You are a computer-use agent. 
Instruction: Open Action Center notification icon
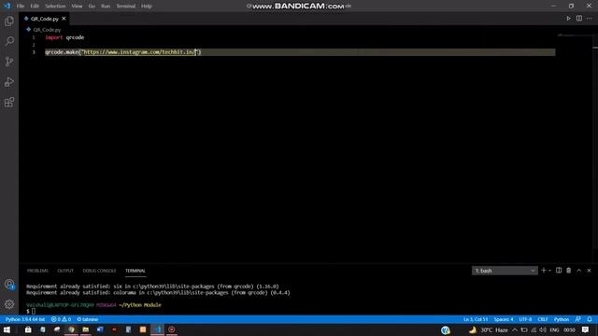tap(586, 329)
